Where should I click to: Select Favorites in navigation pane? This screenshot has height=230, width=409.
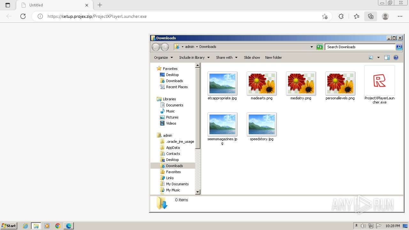point(170,69)
